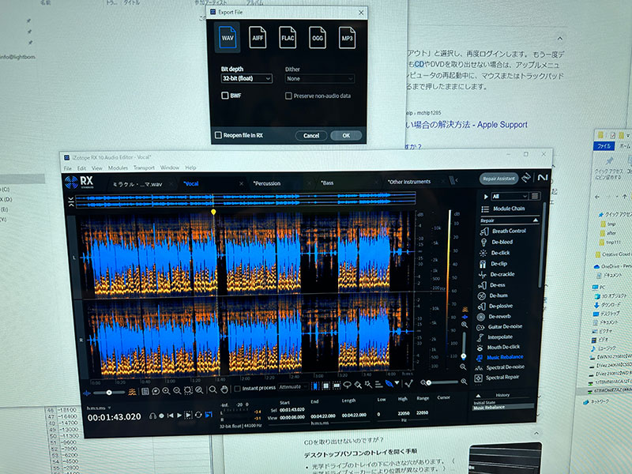
Task: Open Breath Control module
Action: tap(503, 231)
